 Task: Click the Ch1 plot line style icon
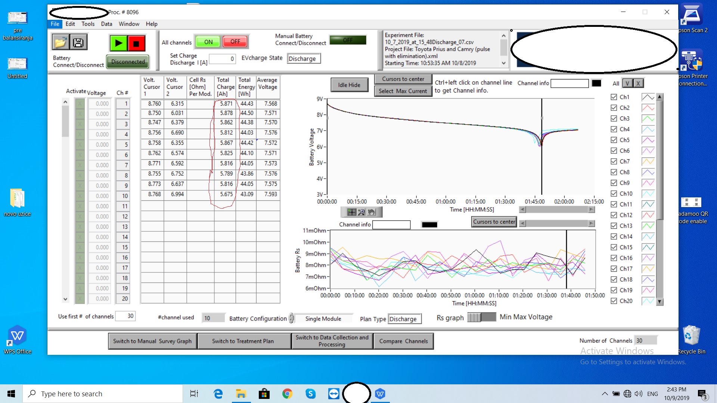[x=648, y=97]
